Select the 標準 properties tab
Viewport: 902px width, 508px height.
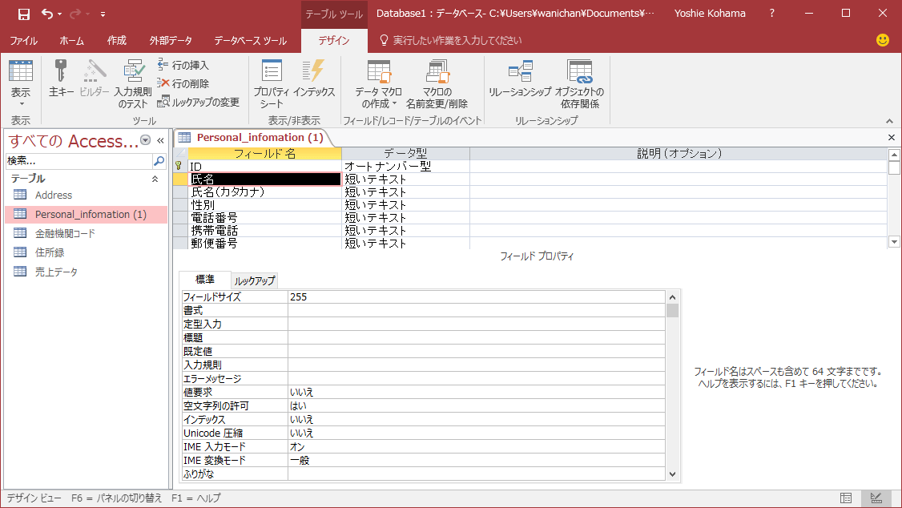205,280
